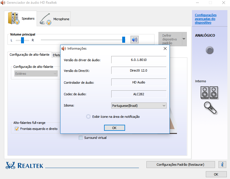
Task: Click Definir dispositivo padrão button
Action: (170, 39)
